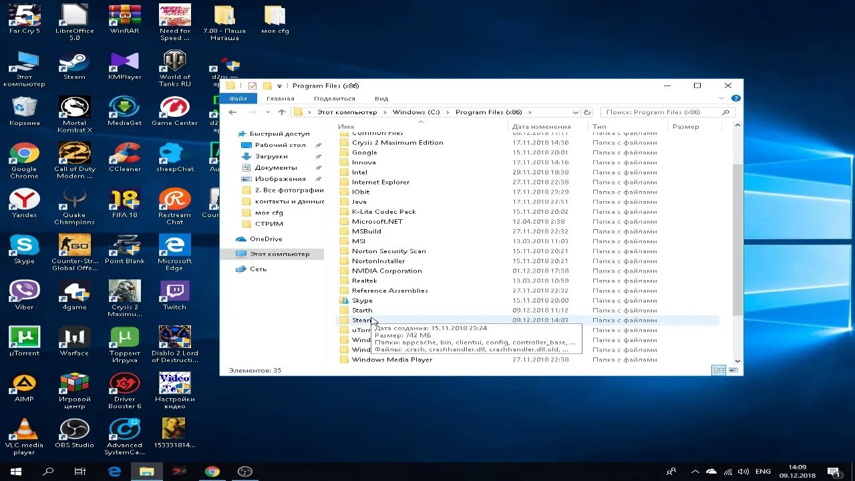Launch µTorrent from the desktop
The height and width of the screenshot is (481, 855).
pos(24,341)
